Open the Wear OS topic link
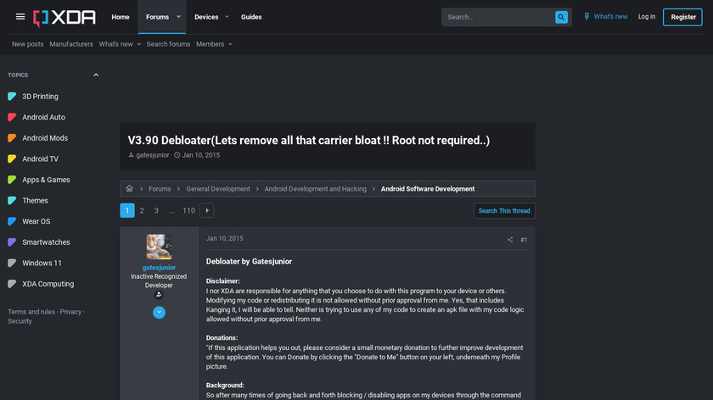The height and width of the screenshot is (400, 713). (x=36, y=221)
